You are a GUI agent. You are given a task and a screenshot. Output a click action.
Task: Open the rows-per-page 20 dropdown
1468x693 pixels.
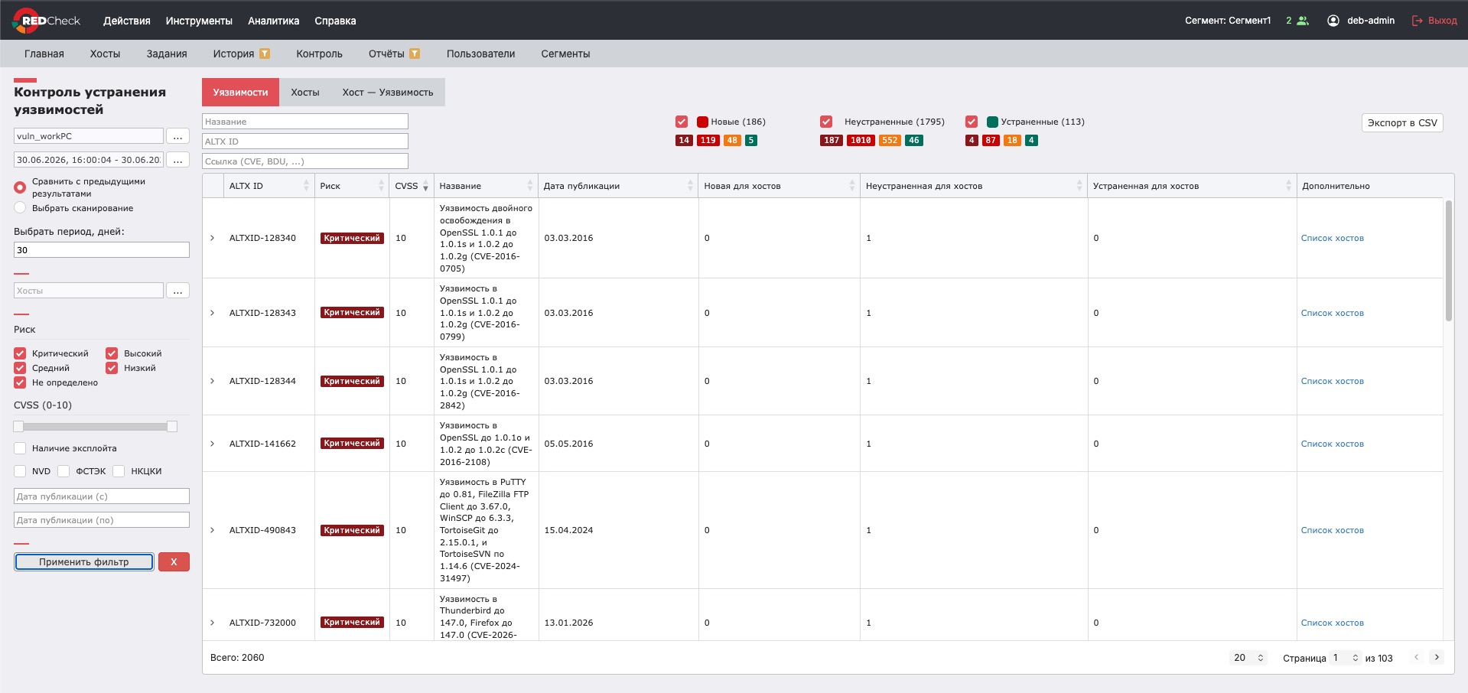tap(1249, 658)
